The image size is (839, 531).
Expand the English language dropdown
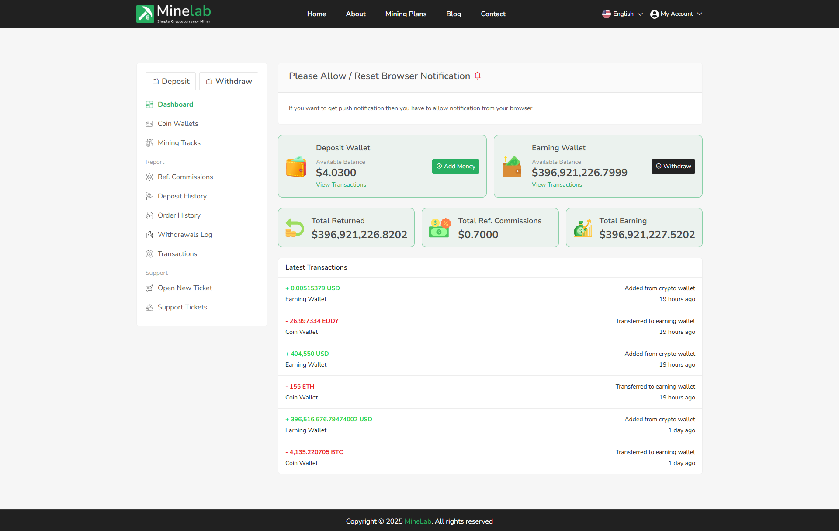(x=622, y=14)
